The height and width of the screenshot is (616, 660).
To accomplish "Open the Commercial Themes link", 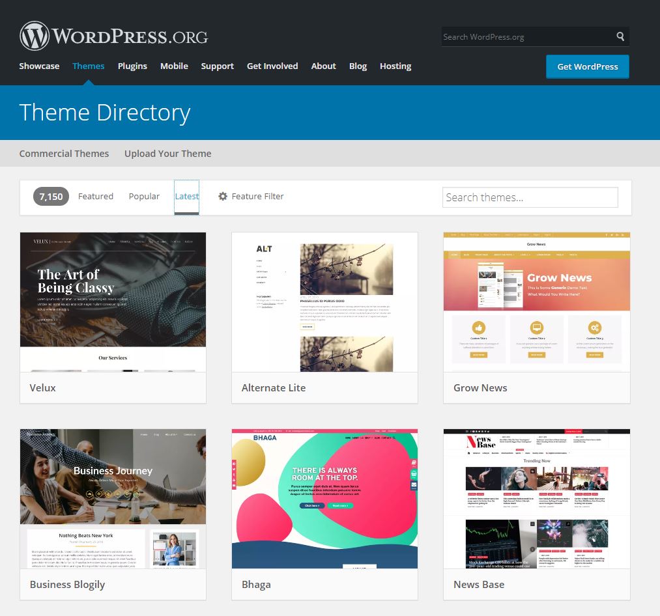I will tap(64, 154).
